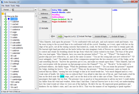The image size is (139, 94).
Task: Click the Phrase button
Action: (45, 21)
